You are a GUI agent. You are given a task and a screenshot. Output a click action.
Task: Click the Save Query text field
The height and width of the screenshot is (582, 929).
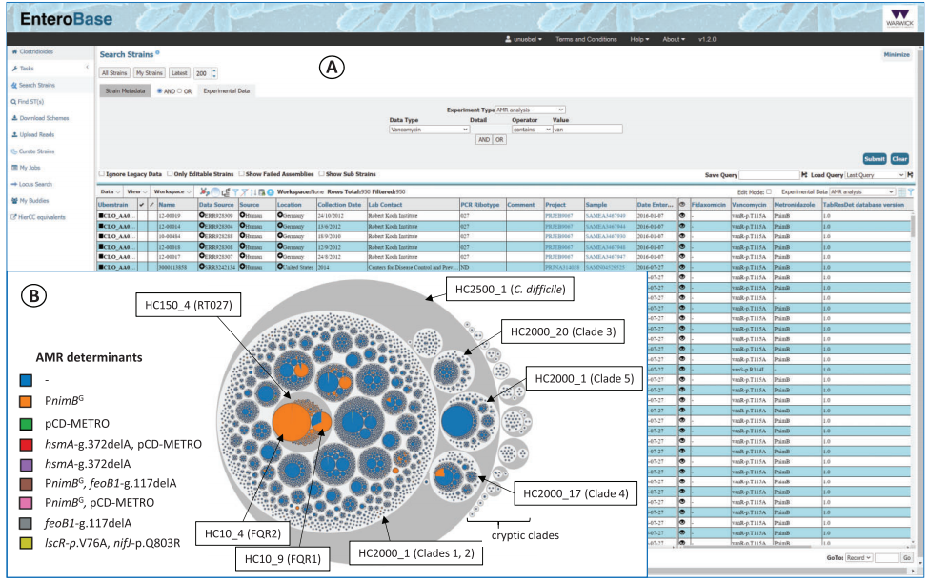point(769,175)
